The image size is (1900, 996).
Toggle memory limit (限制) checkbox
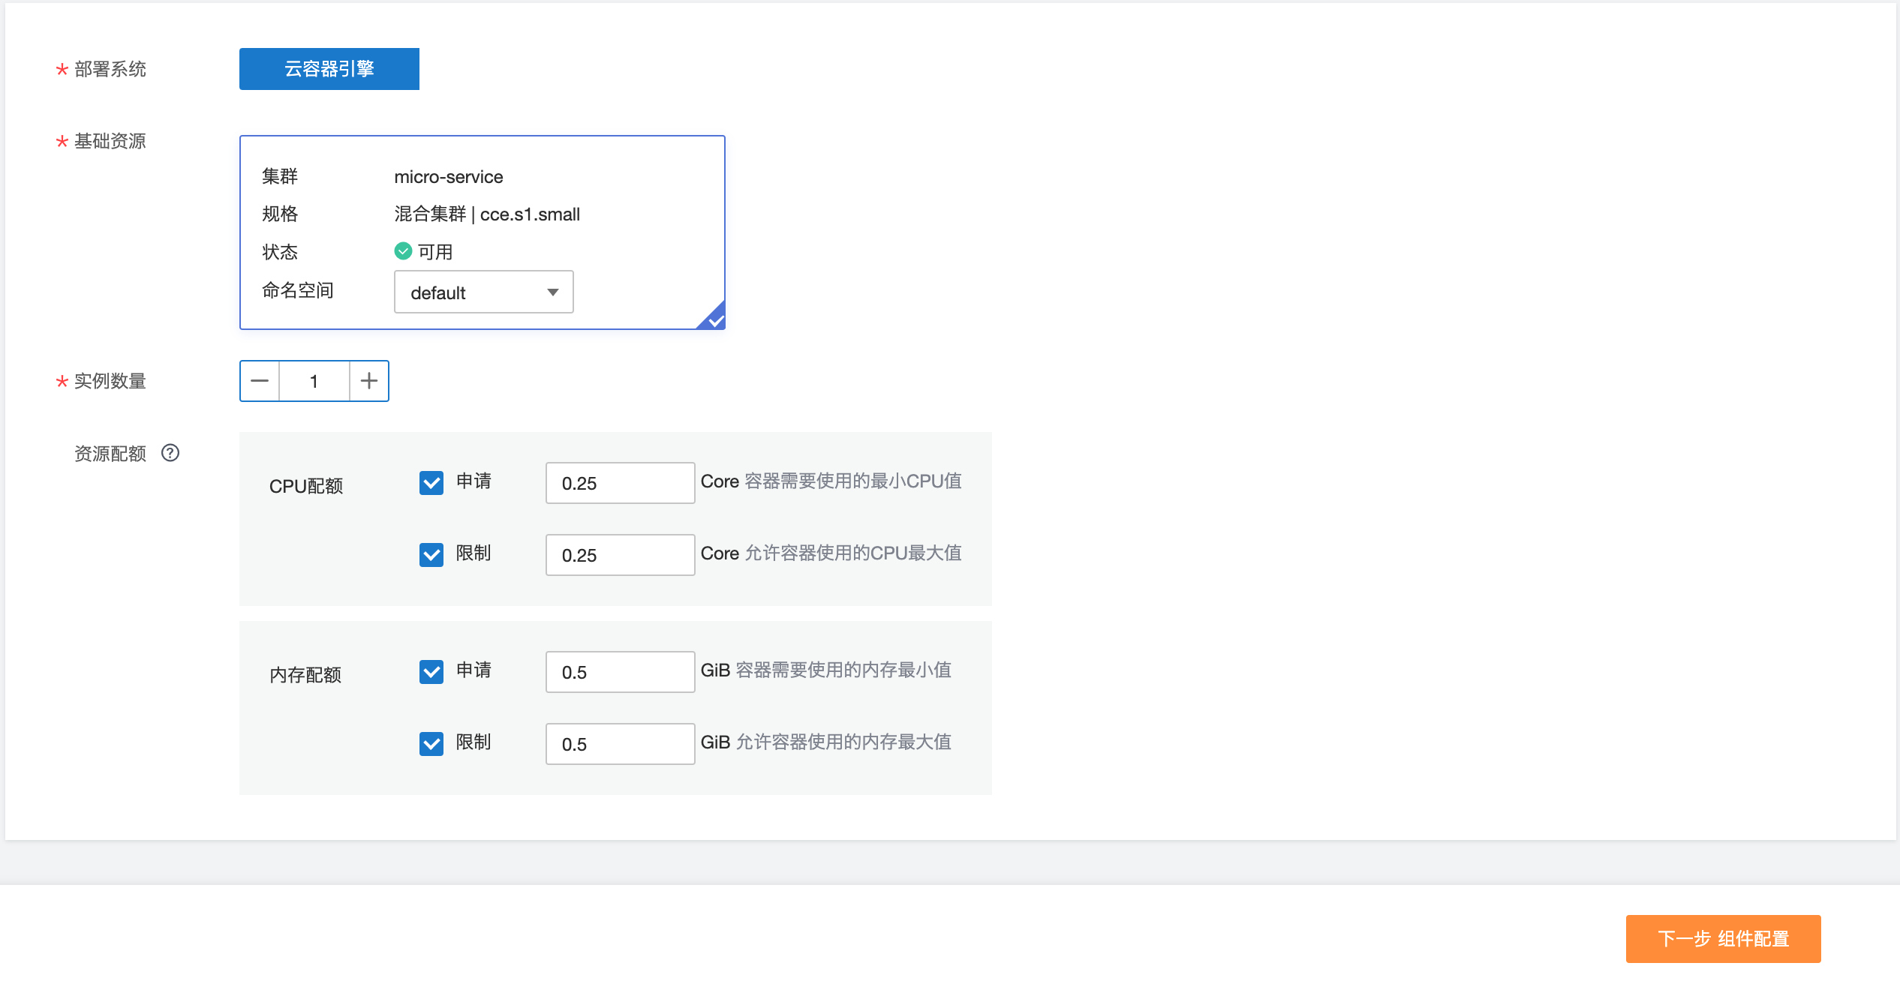tap(431, 743)
